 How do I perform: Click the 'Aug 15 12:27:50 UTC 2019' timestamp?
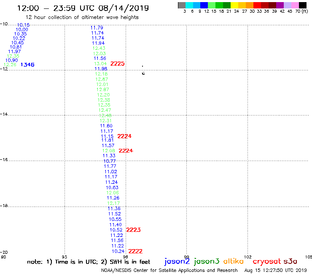pos(276,270)
